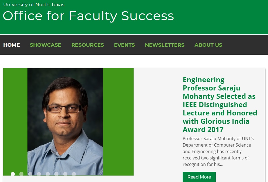The height and width of the screenshot is (182, 268).
Task: Select the first carousel slide dot
Action: (13, 174)
